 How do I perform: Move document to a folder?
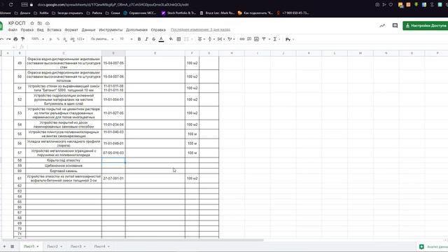point(40,23)
